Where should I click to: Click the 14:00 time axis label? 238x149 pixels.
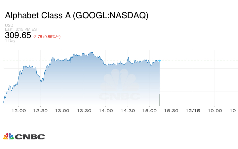[x=106, y=111]
